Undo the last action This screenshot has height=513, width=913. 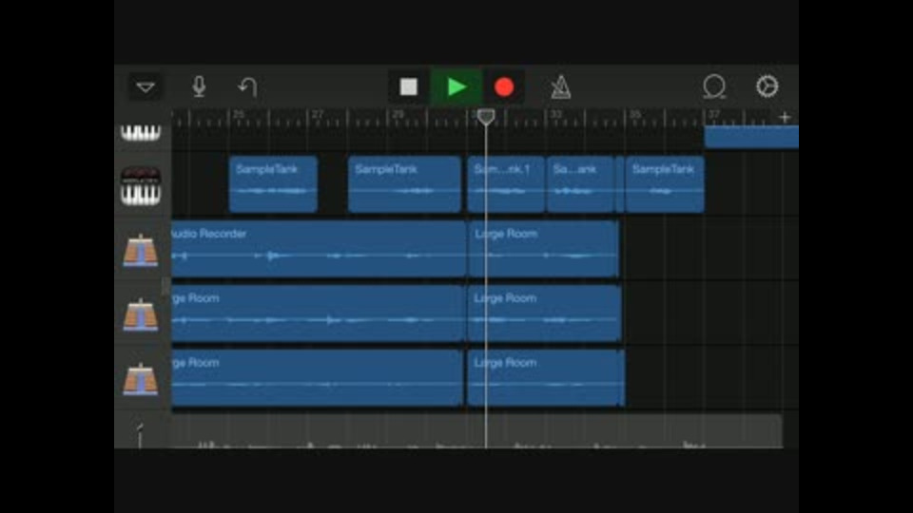248,87
